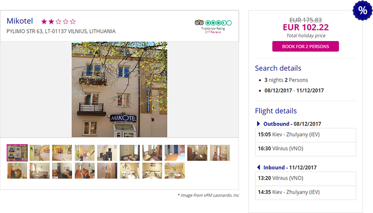Click the TripAdvisor green rating bubbles
This screenshot has height=213, width=373.
[219, 23]
